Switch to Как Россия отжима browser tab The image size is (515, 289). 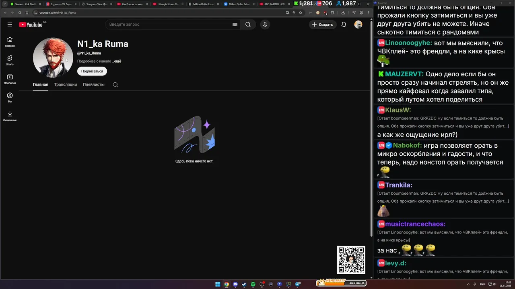[132, 4]
